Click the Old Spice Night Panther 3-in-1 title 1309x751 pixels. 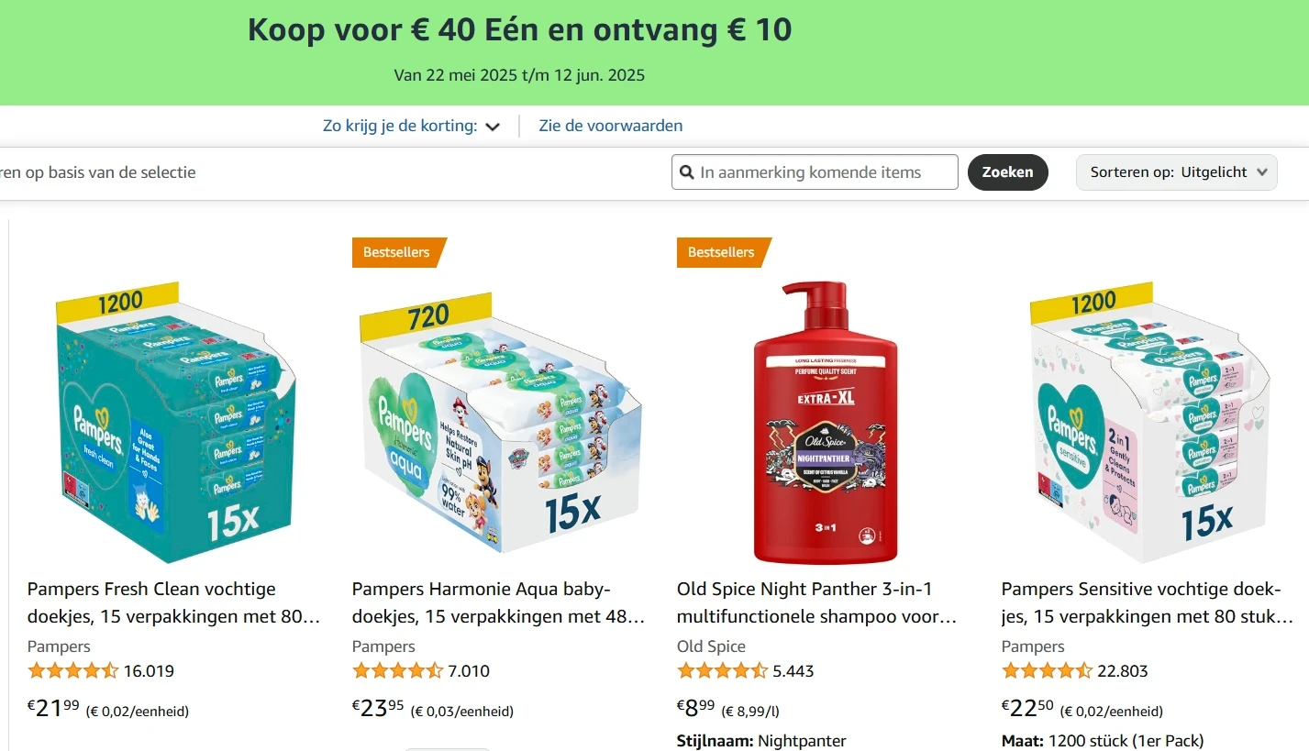pyautogui.click(x=816, y=602)
